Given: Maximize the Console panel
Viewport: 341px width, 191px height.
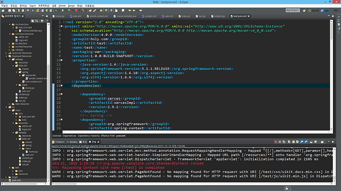Looking at the screenshot, I should point(333,142).
